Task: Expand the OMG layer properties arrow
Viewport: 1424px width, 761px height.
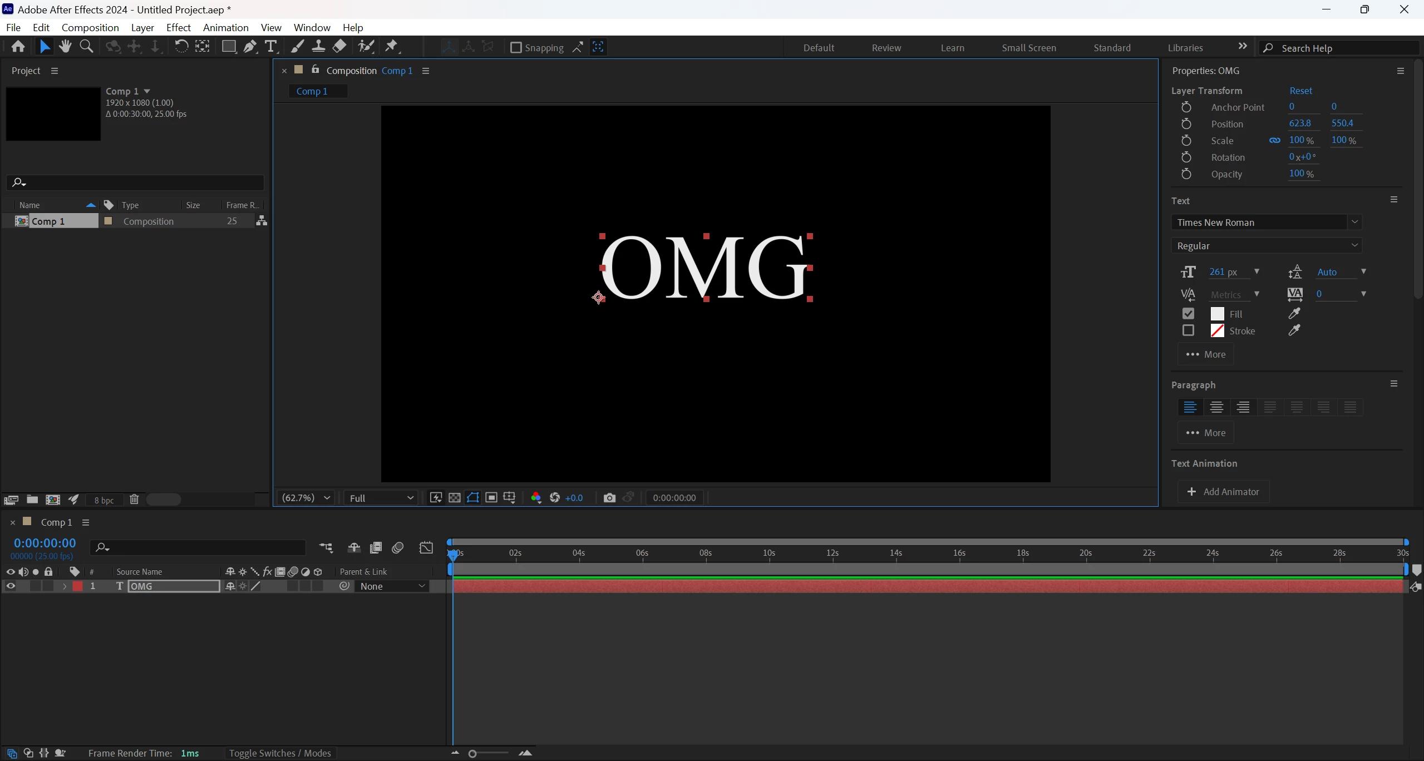Action: (65, 586)
